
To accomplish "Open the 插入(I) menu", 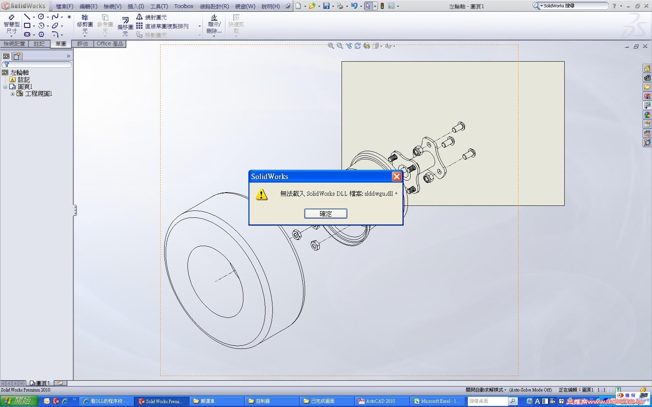I will click(136, 6).
